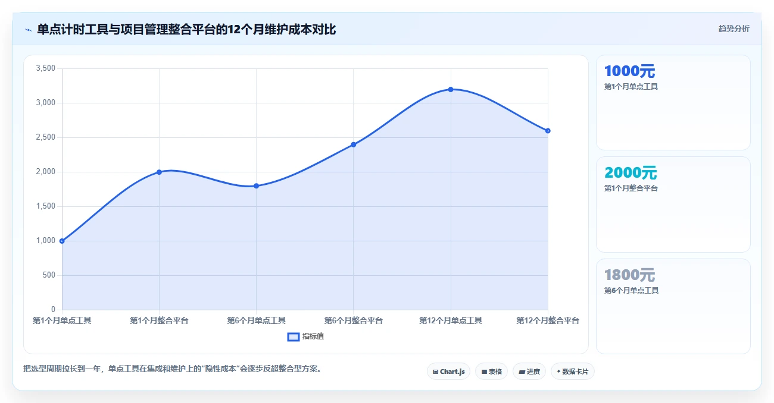Viewport: 774px width, 403px height.
Task: Toggle the 指标值 legend swatch
Action: 294,337
